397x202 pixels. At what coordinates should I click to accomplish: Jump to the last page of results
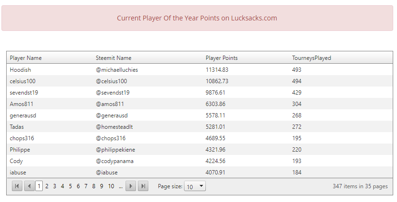[x=143, y=186]
